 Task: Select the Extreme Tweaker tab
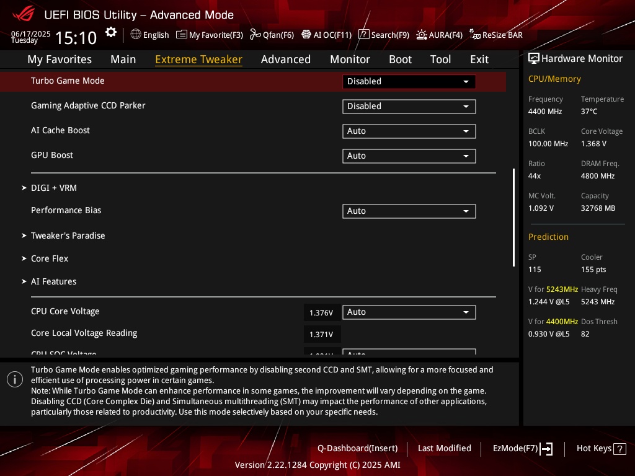tap(199, 59)
